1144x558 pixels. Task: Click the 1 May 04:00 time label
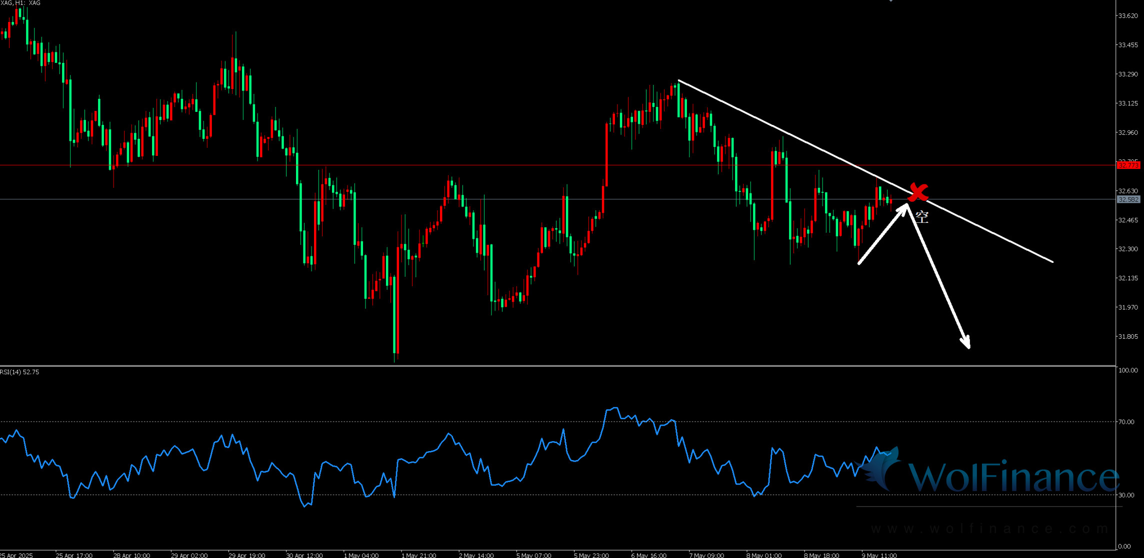click(361, 555)
